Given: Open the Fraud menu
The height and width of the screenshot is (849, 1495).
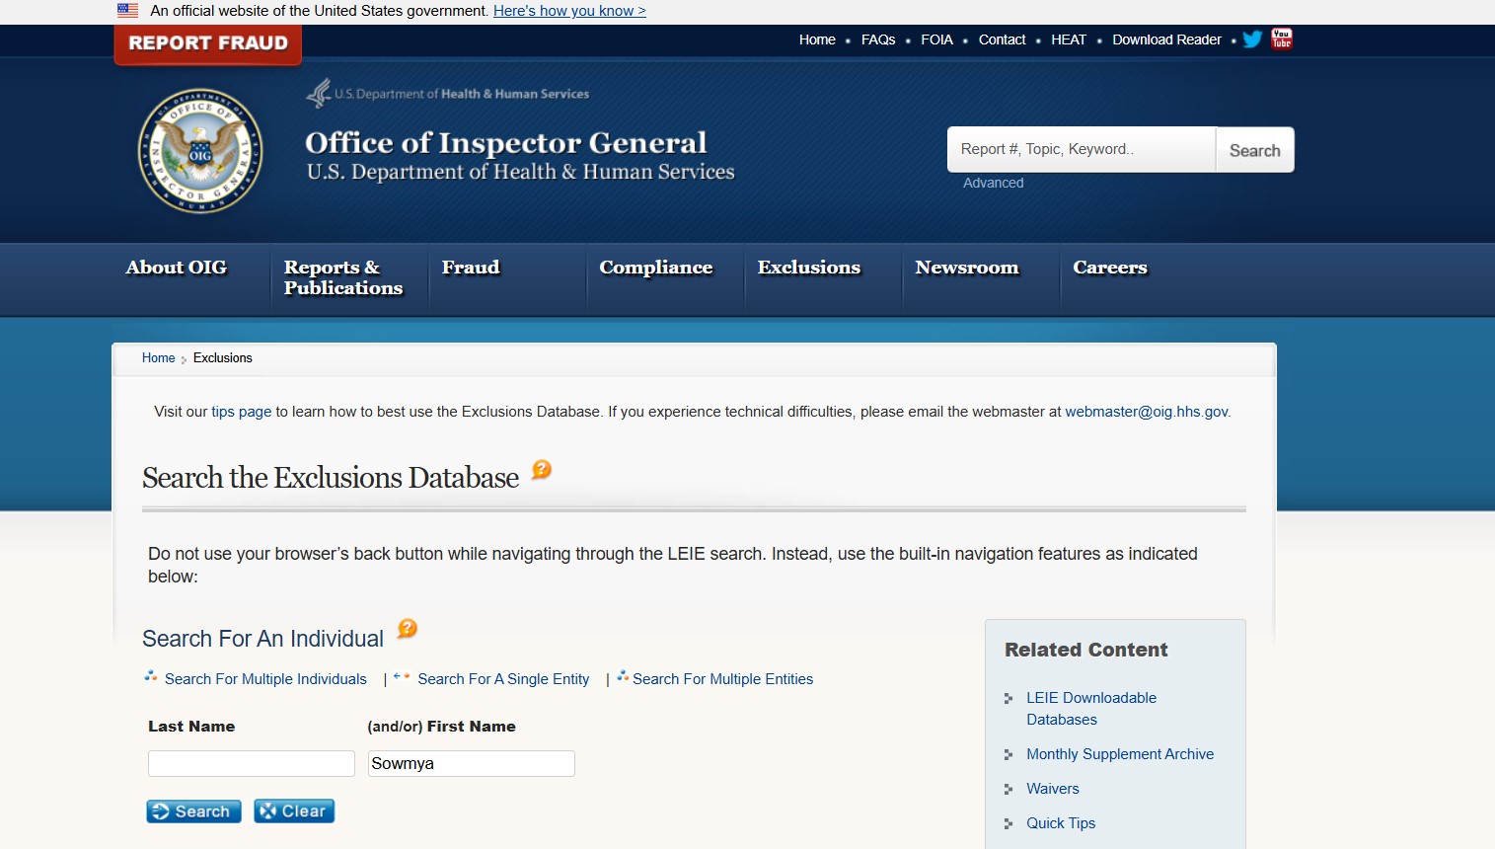Looking at the screenshot, I should tap(471, 268).
